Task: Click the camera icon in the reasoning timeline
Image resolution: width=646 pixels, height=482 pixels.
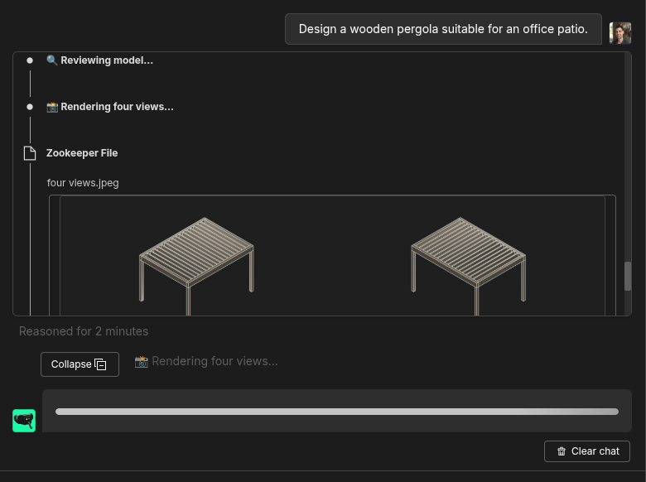Action: (x=52, y=107)
